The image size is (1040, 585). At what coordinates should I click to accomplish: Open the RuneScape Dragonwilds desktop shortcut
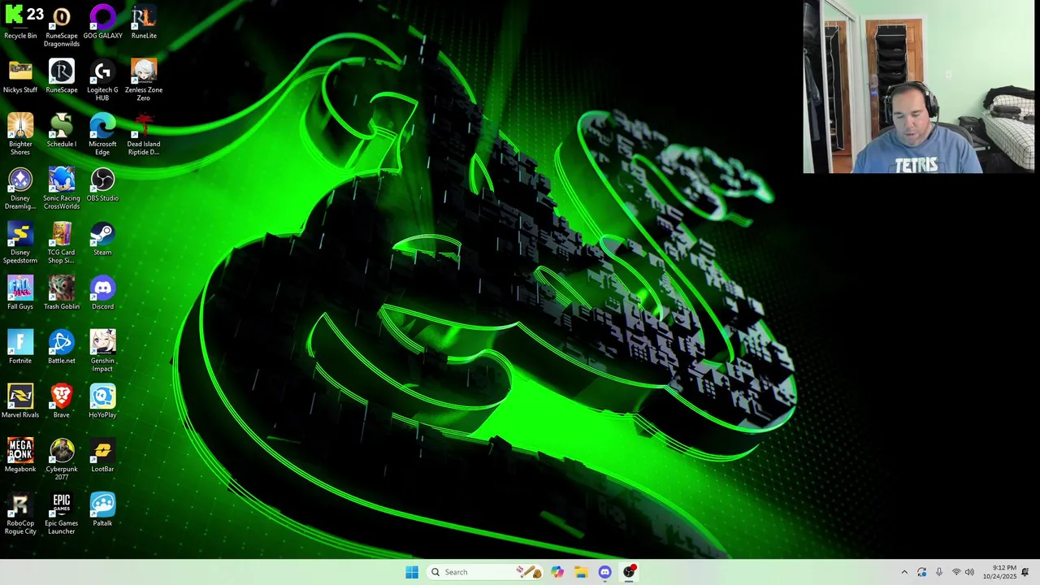62,26
